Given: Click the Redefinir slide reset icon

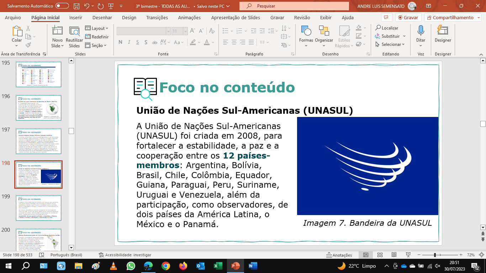Looking at the screenshot, I should point(88,37).
